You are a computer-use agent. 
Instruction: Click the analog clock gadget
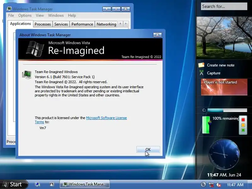click(224, 154)
